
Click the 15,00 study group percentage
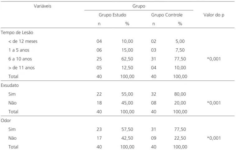[x=127, y=50]
